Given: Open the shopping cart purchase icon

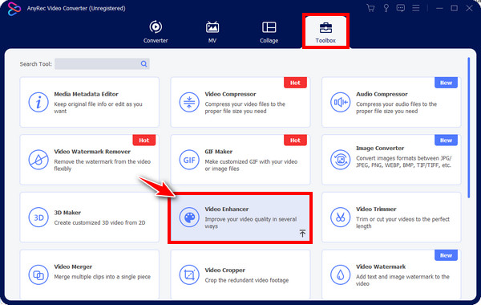Looking at the screenshot, I should [370, 8].
